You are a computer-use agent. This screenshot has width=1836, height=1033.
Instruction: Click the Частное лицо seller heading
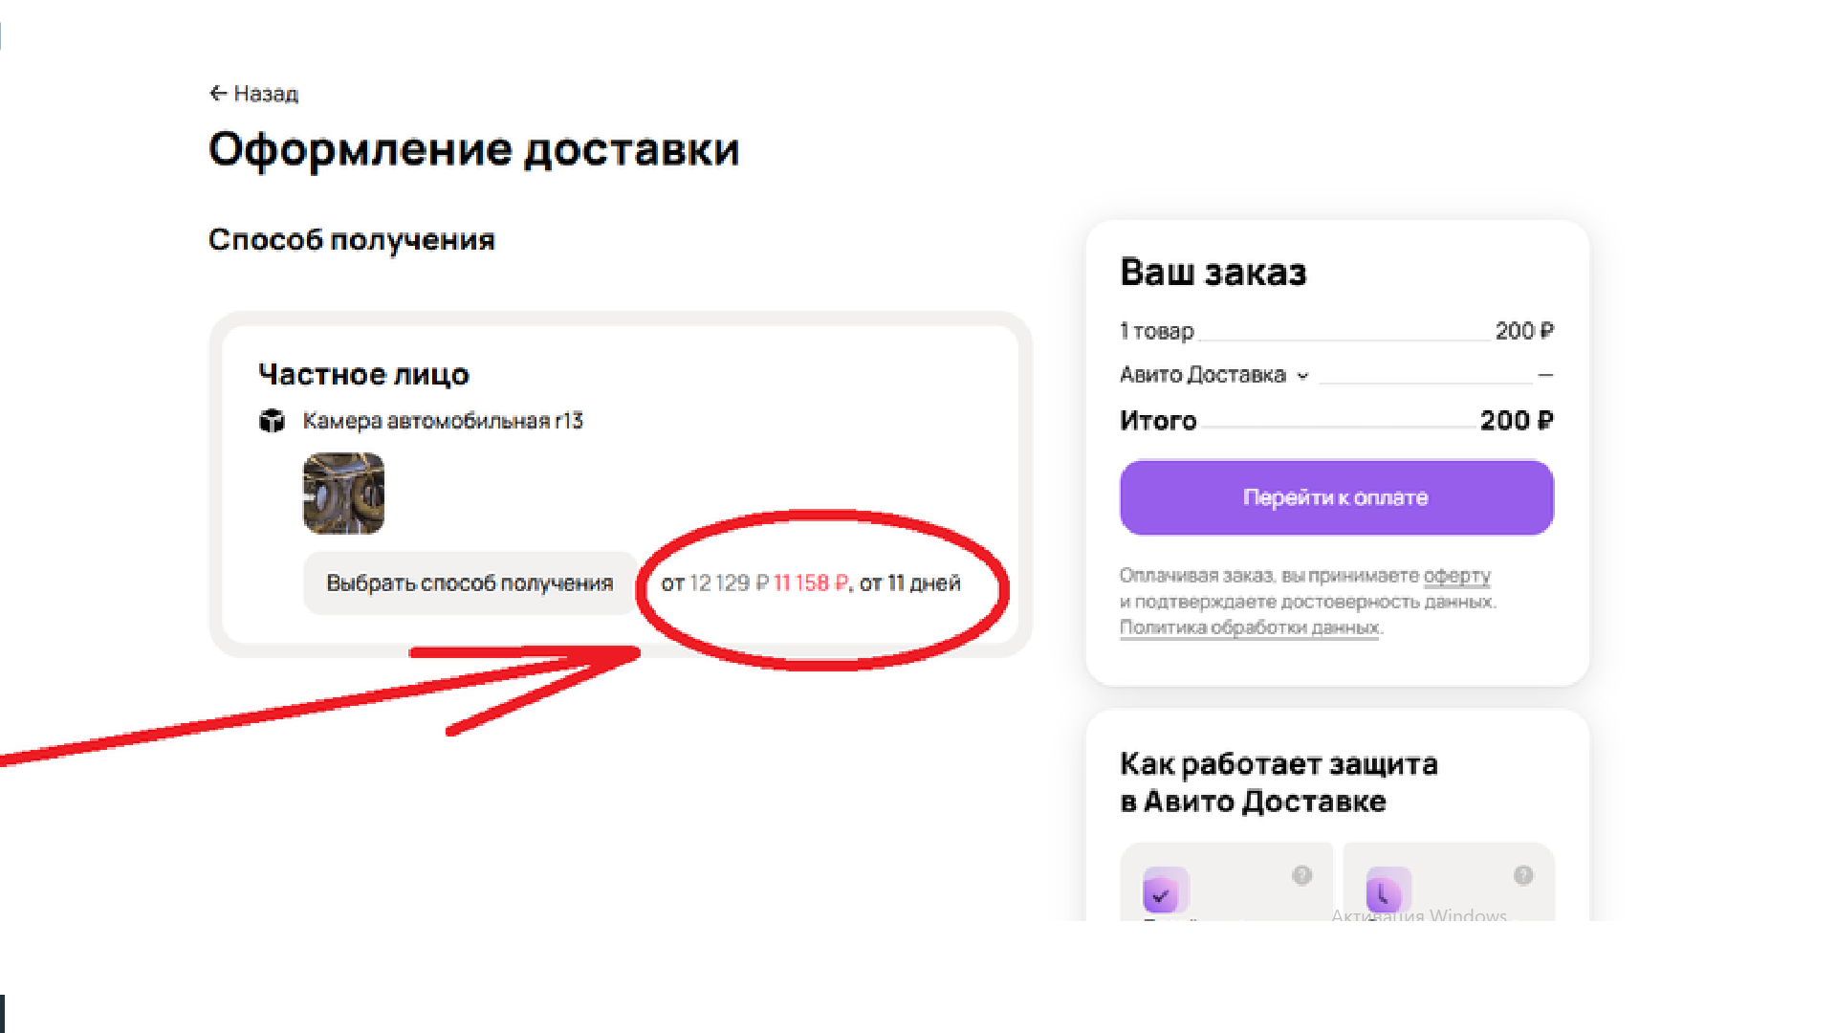[363, 374]
